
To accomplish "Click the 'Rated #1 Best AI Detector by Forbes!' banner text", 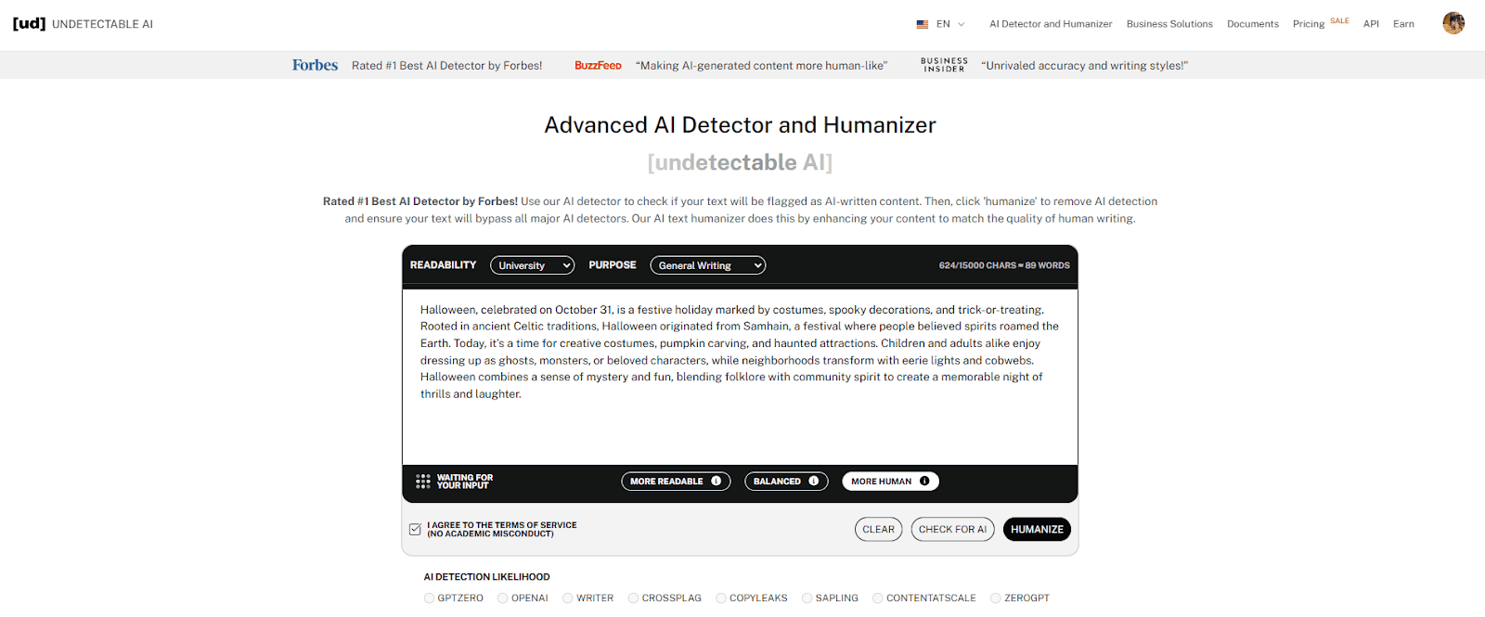I will coord(446,65).
